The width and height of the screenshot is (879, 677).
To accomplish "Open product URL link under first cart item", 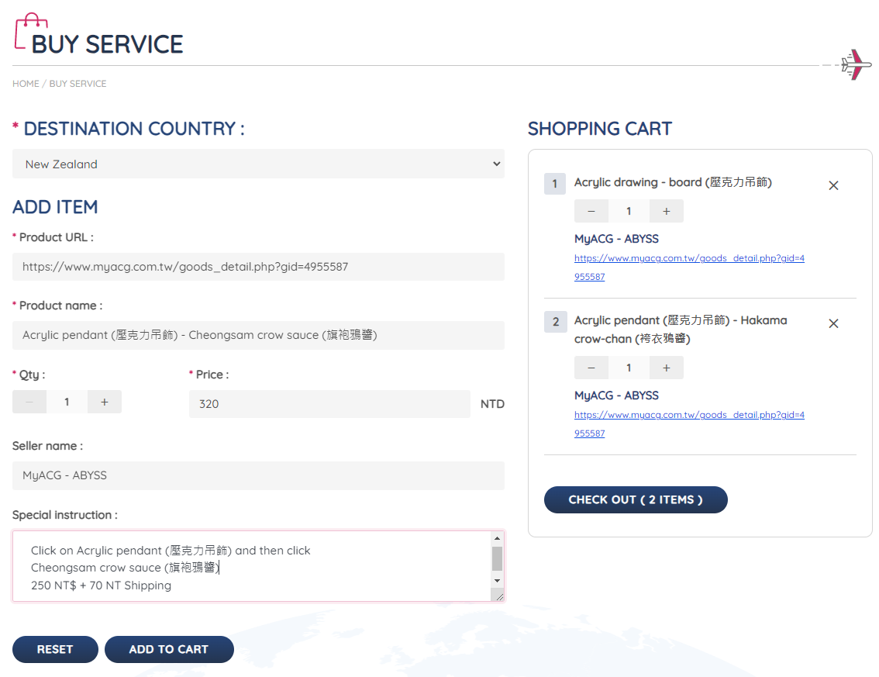I will [688, 259].
